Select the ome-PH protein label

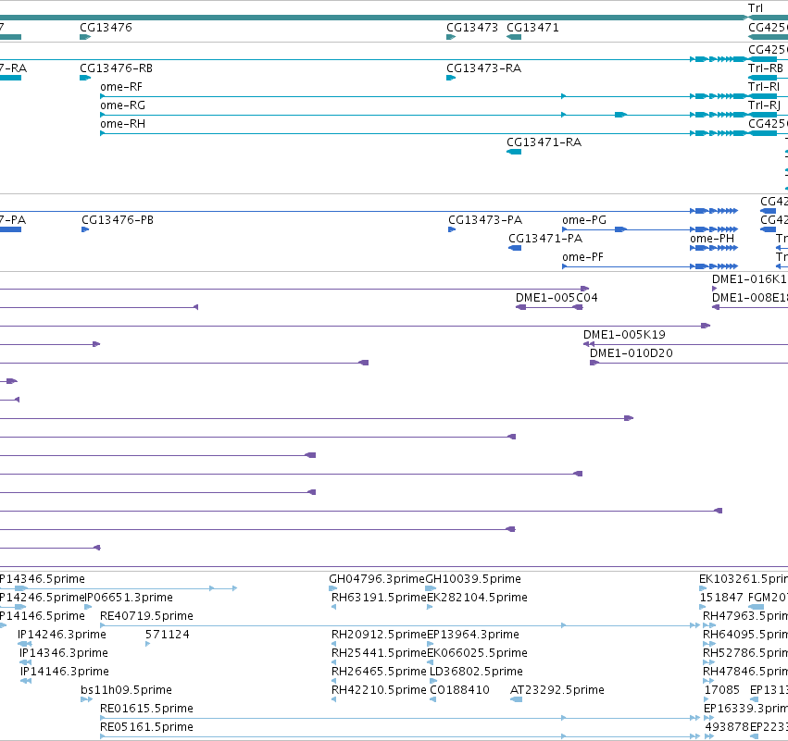tap(712, 239)
